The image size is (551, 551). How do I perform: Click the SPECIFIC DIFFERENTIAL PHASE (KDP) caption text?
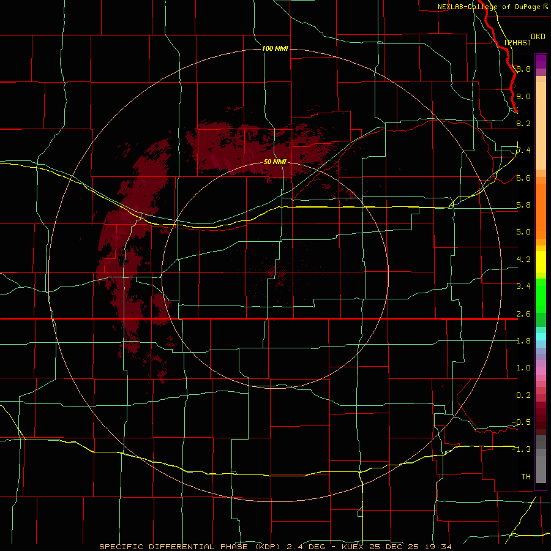(192, 547)
